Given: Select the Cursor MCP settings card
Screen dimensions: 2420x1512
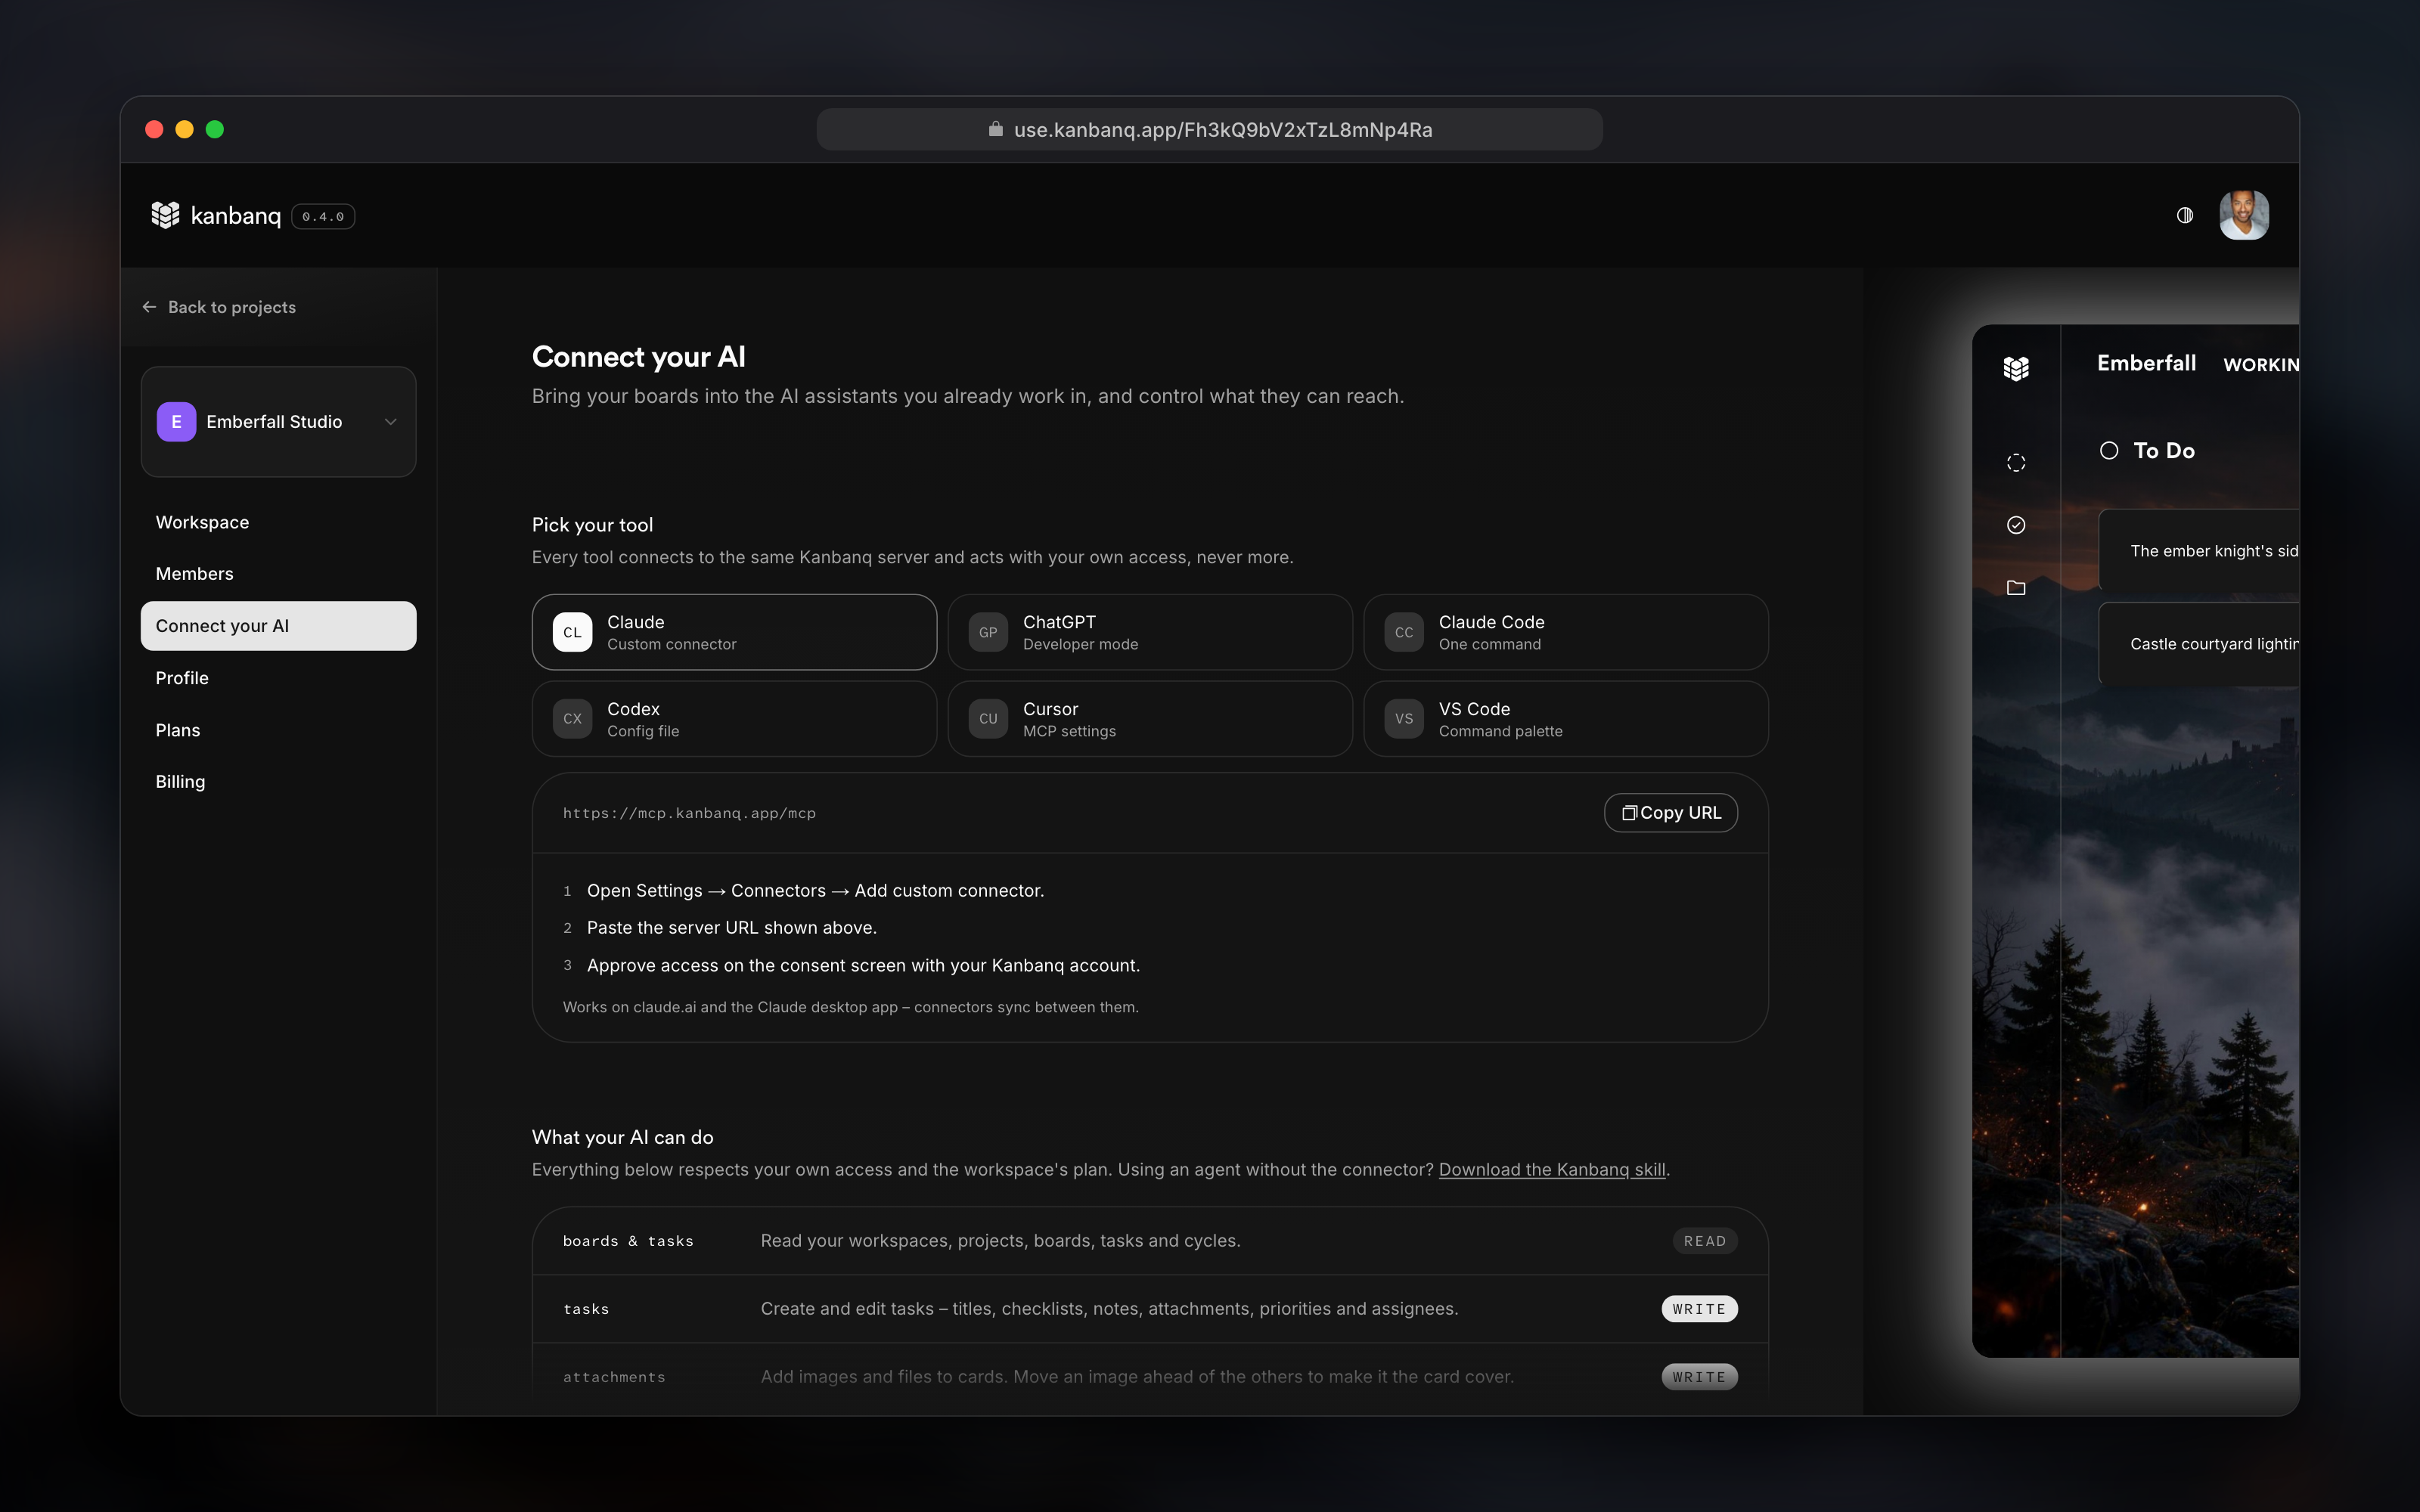Looking at the screenshot, I should click(1150, 719).
